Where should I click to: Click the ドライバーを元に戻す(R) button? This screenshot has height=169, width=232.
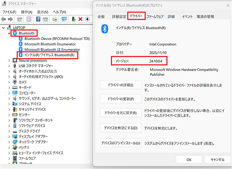(121, 113)
